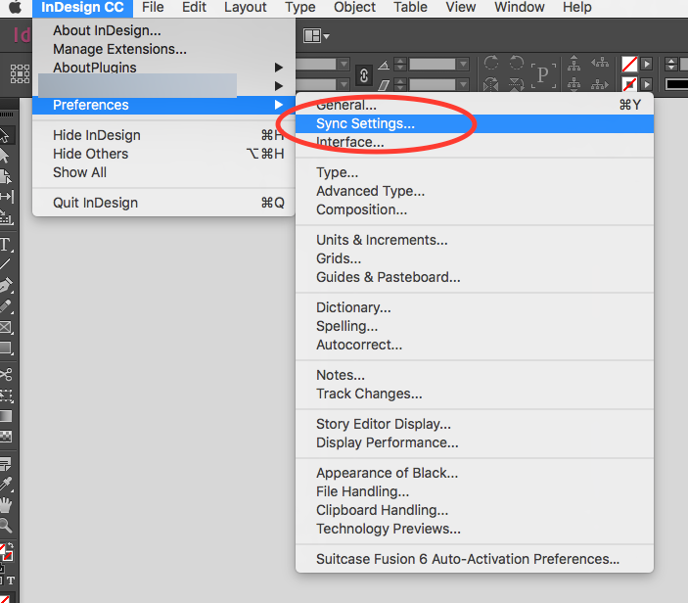Open the rotation angle dropdown arrow
Screen dimensions: 688x603
[463, 65]
